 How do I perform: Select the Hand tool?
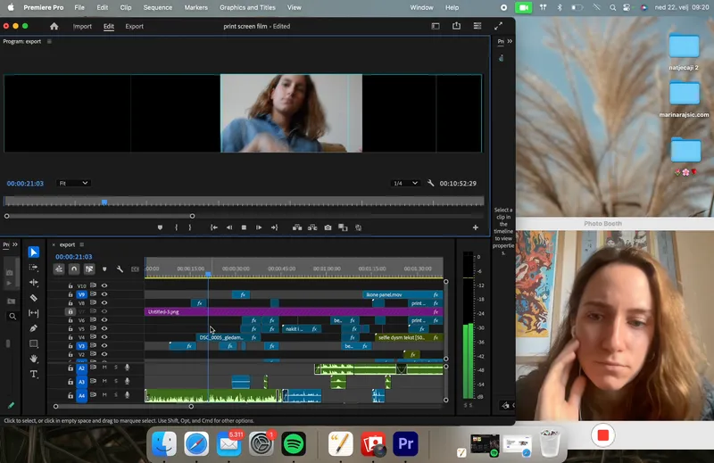pos(33,359)
